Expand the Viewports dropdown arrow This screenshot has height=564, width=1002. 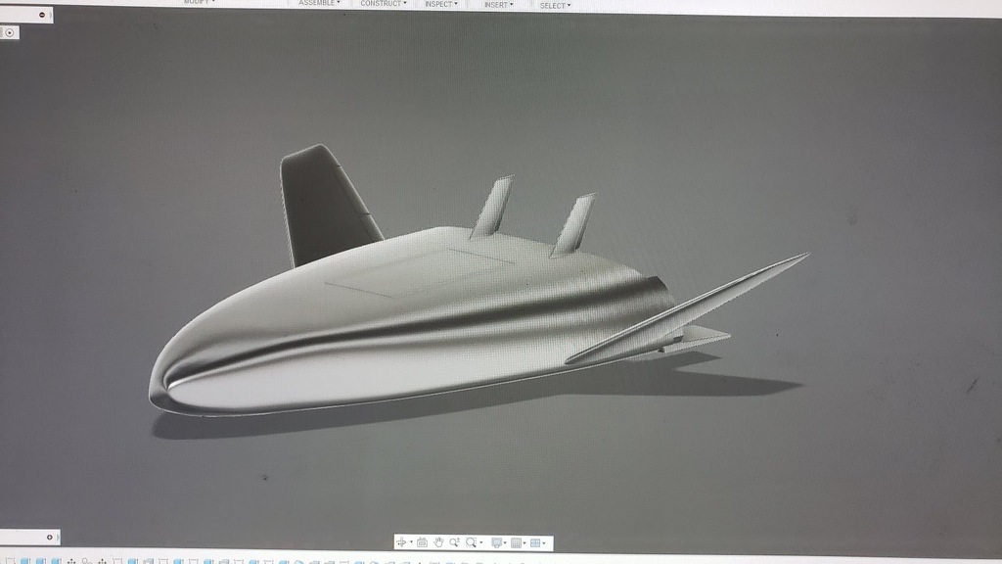pos(545,541)
